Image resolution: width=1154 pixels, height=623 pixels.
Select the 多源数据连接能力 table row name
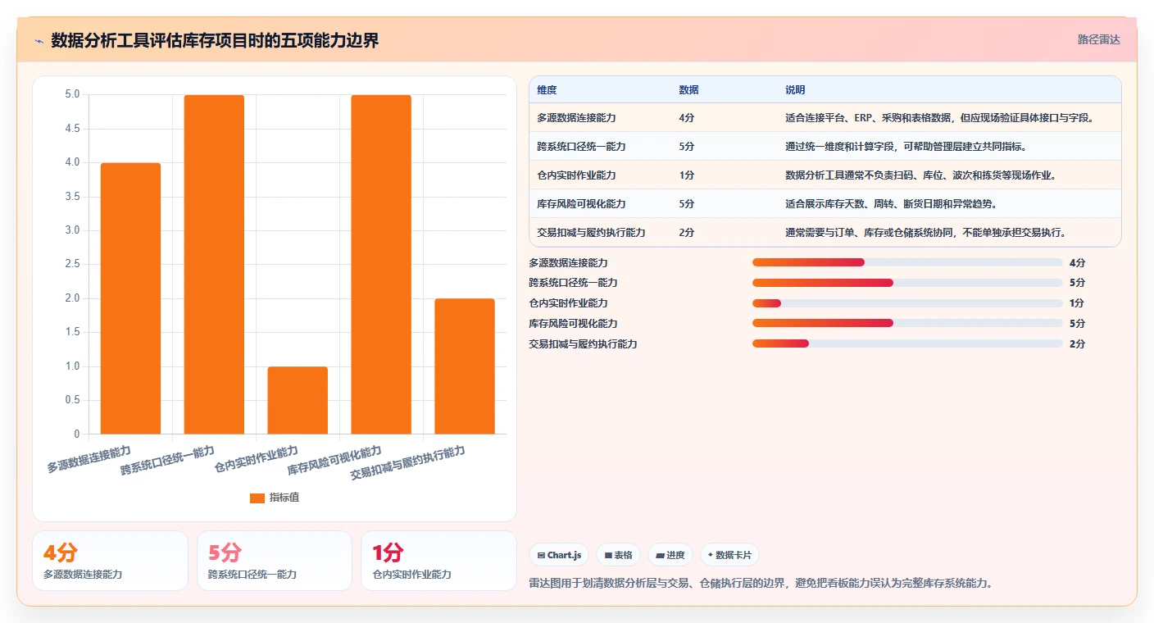[x=576, y=118]
